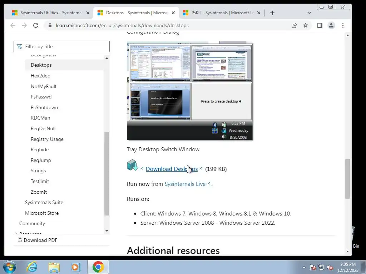
Task: Open Strings in the sidebar
Action: click(38, 171)
